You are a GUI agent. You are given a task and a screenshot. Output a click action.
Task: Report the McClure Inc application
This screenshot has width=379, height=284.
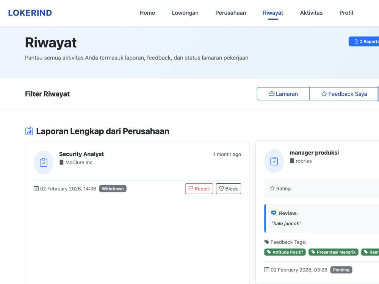click(x=199, y=189)
